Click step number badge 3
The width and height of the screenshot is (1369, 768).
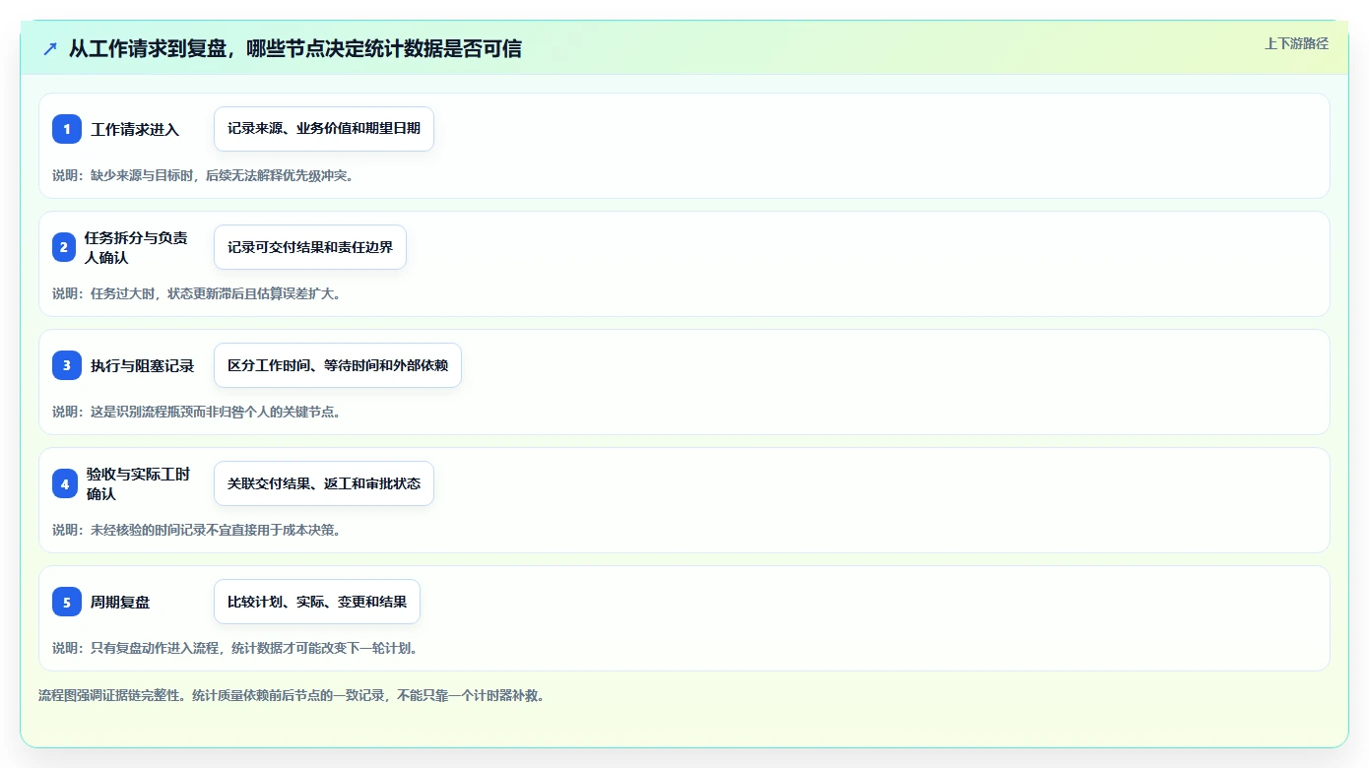[x=67, y=365]
